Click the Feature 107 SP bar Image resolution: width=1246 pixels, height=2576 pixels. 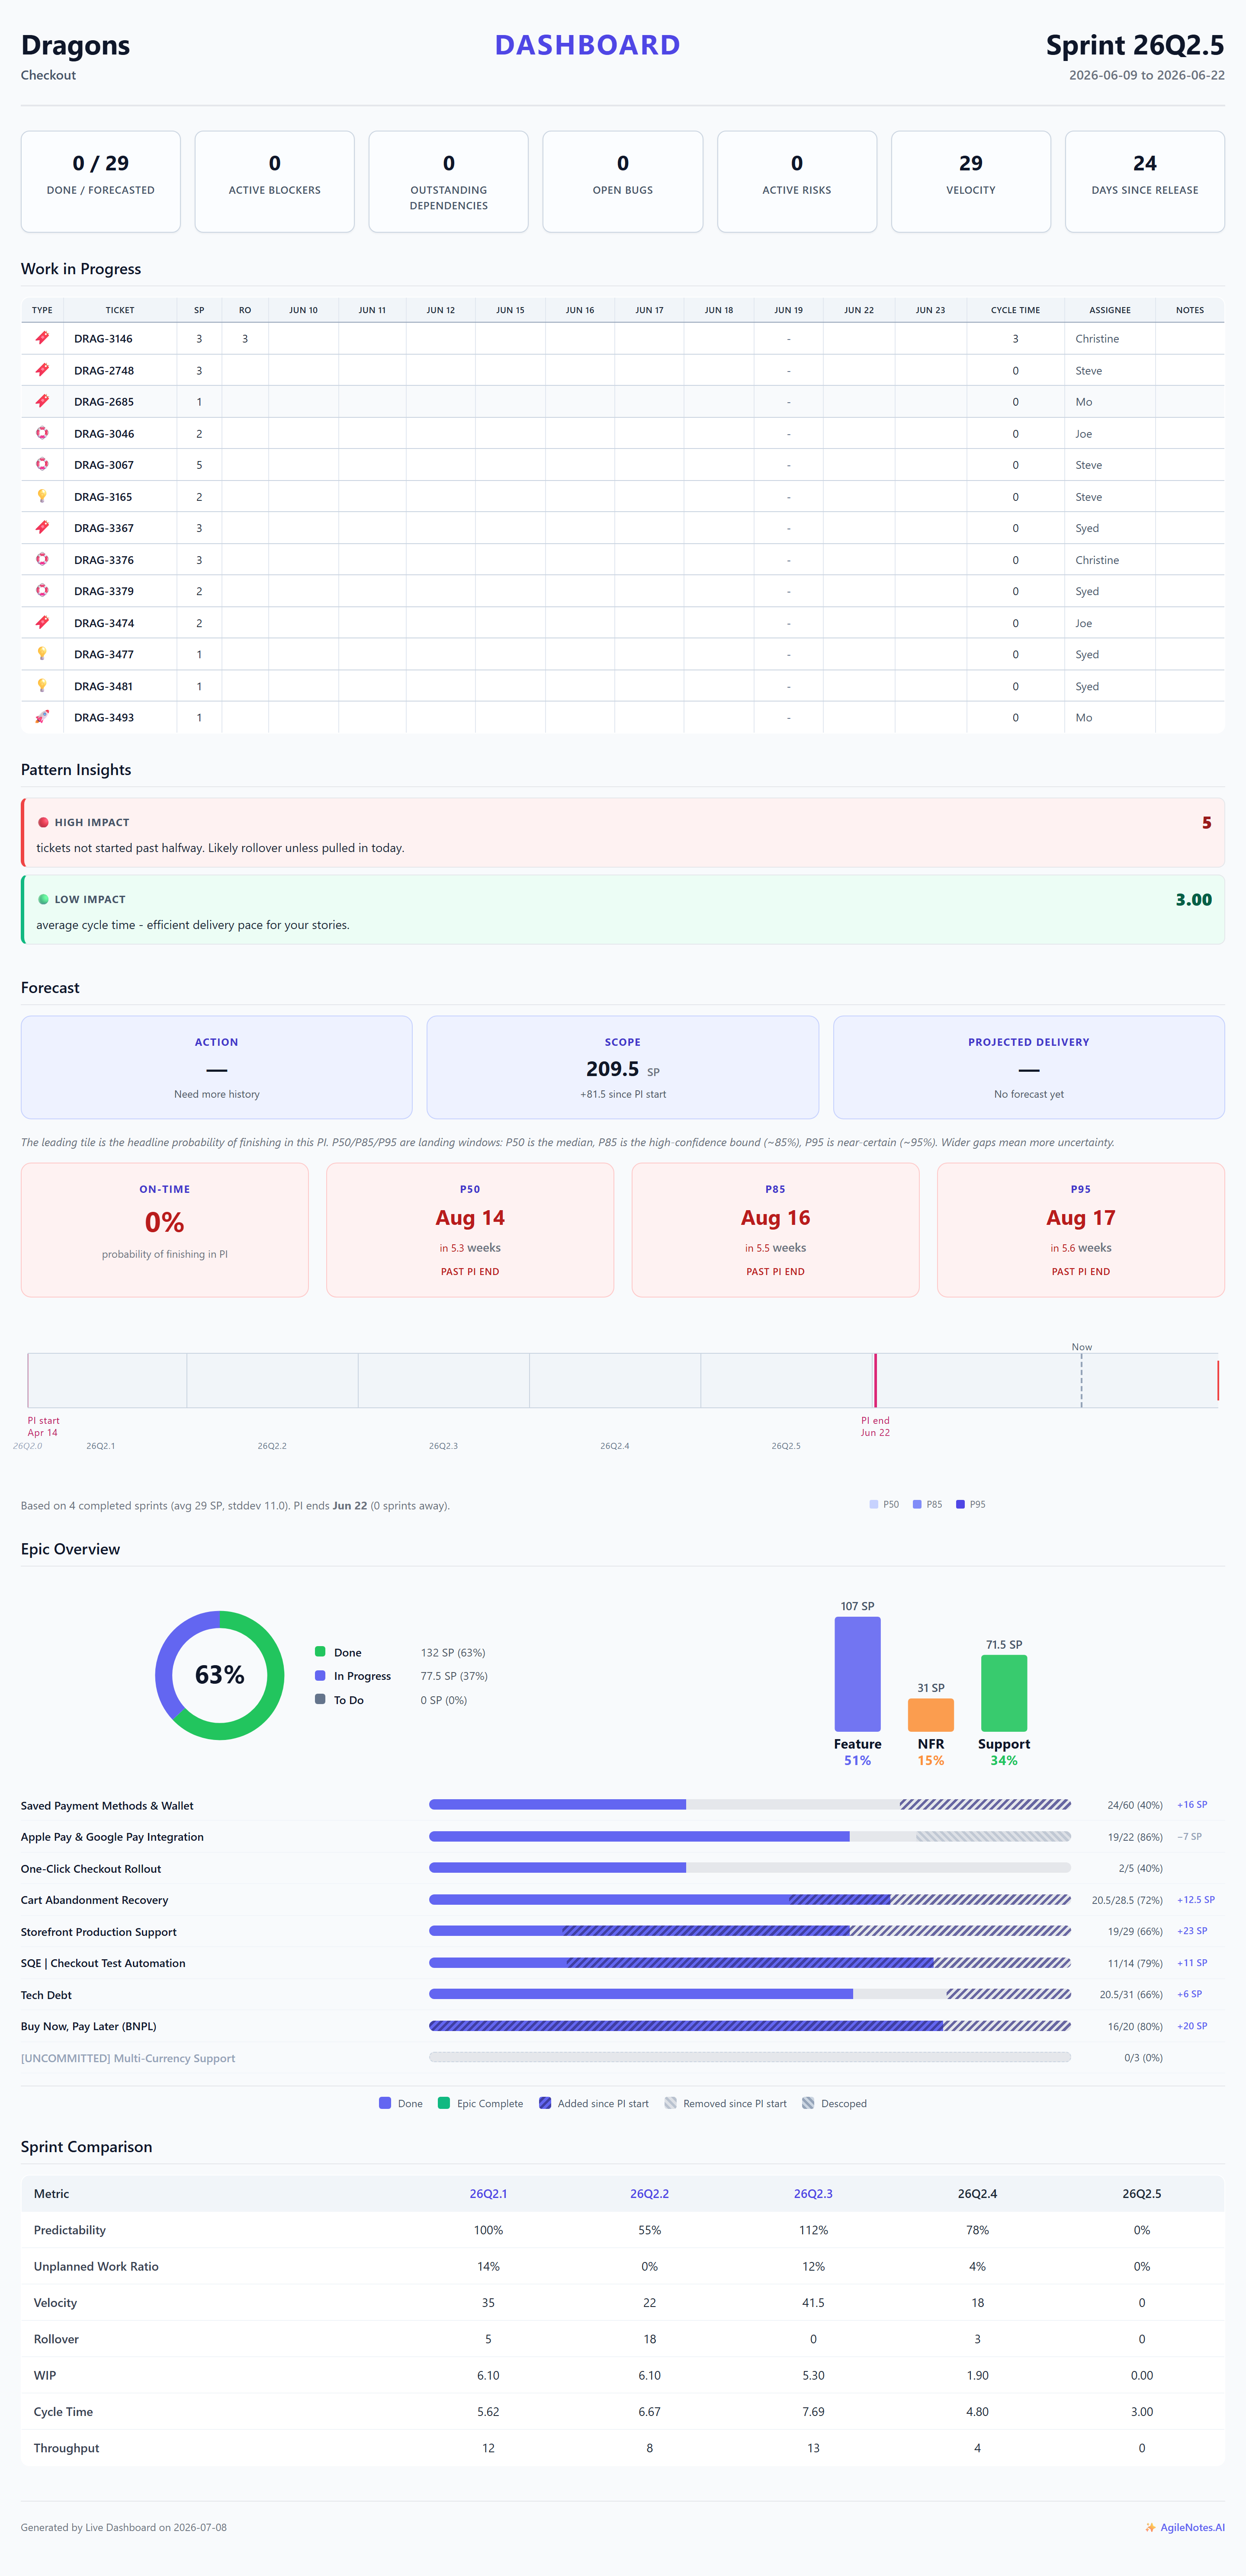[x=857, y=1674]
